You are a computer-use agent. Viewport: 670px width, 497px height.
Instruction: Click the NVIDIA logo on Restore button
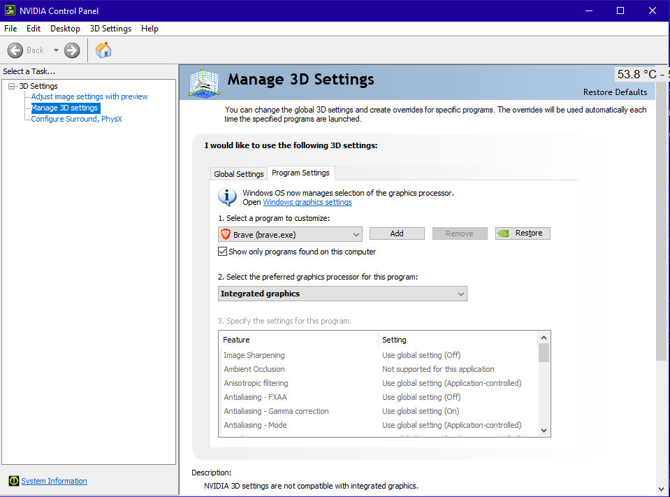pos(504,233)
